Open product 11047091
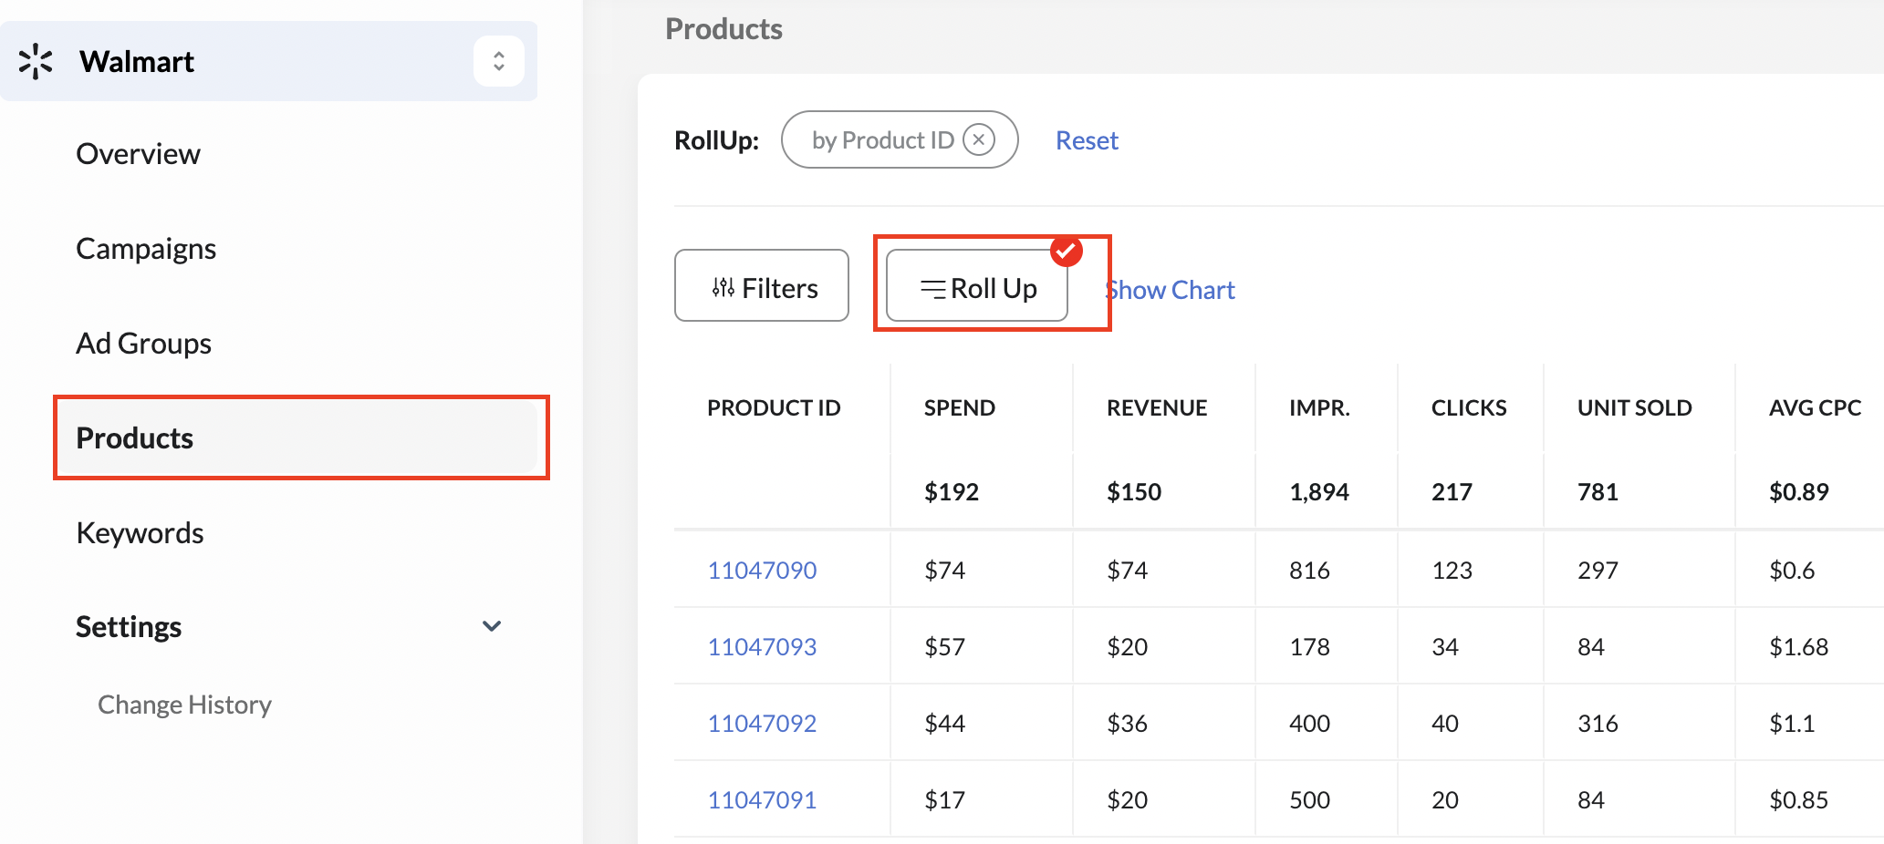This screenshot has width=1884, height=844. [763, 800]
